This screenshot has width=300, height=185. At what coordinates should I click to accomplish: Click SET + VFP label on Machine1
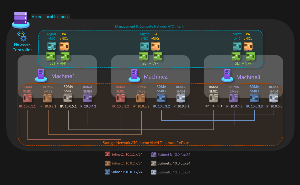click(58, 63)
